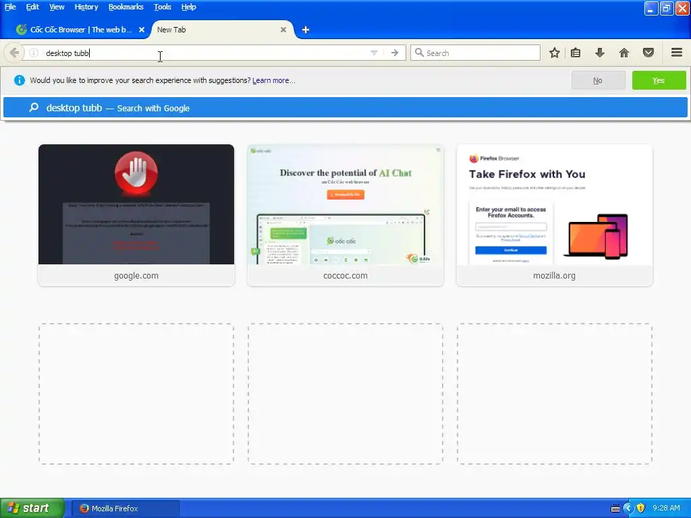This screenshot has height=518, width=691.
Task: Open the Pocket icon
Action: [648, 53]
